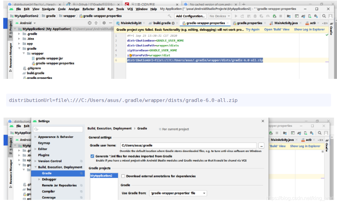The height and width of the screenshot is (204, 337).
Task: Toggle Download external annotations for dependencies checkbox
Action: click(x=123, y=176)
